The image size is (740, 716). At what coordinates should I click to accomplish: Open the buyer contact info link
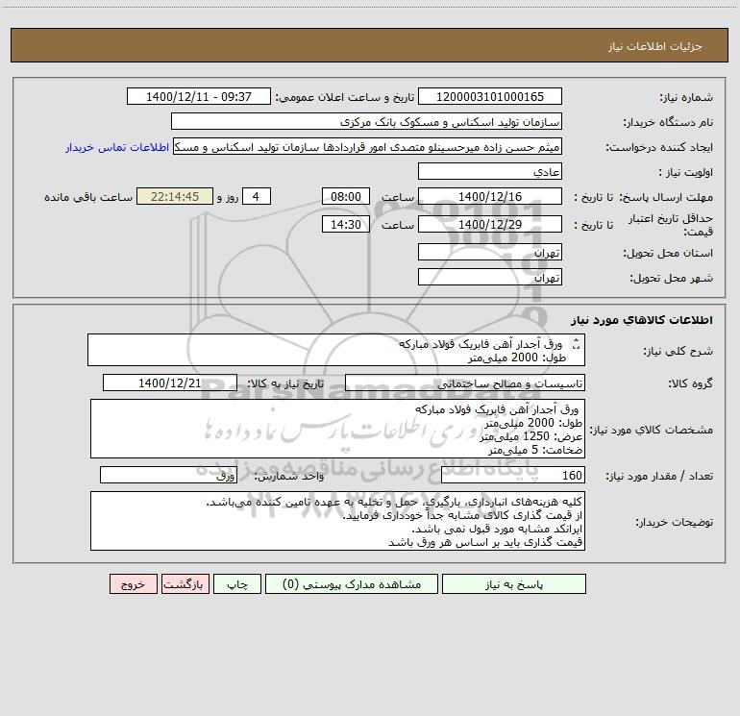(x=117, y=147)
